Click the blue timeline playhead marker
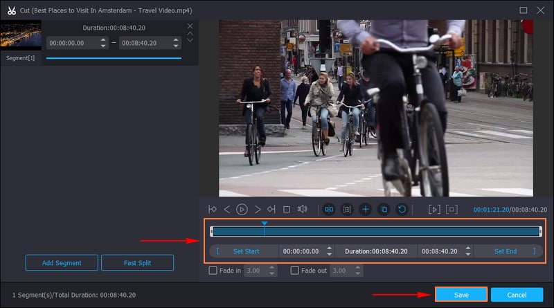The width and height of the screenshot is (554, 308). tap(264, 224)
